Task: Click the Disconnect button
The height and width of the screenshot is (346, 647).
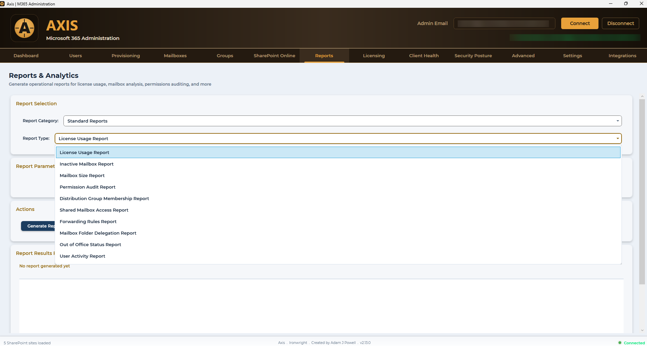Action: click(621, 23)
